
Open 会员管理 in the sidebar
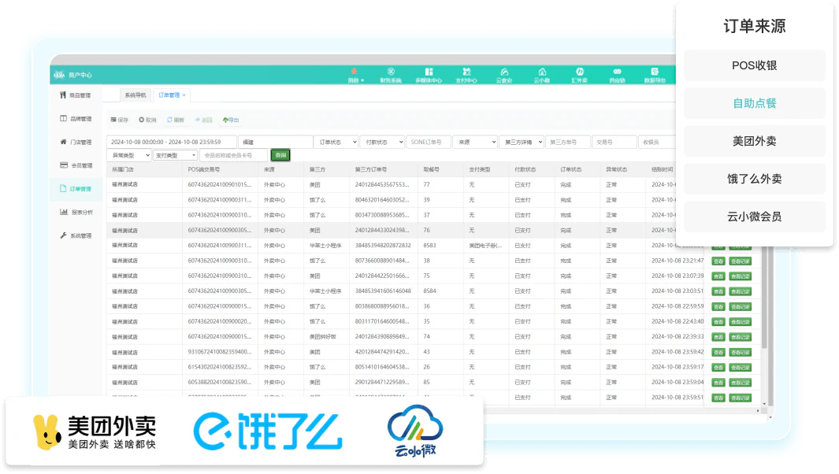pyautogui.click(x=76, y=165)
